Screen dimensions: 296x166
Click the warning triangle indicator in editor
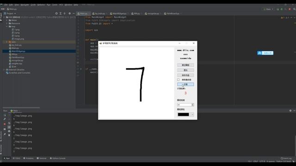click(x=282, y=18)
